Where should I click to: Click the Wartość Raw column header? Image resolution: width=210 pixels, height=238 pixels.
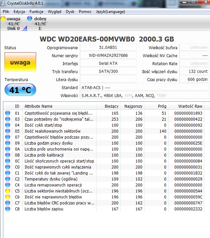(x=186, y=106)
